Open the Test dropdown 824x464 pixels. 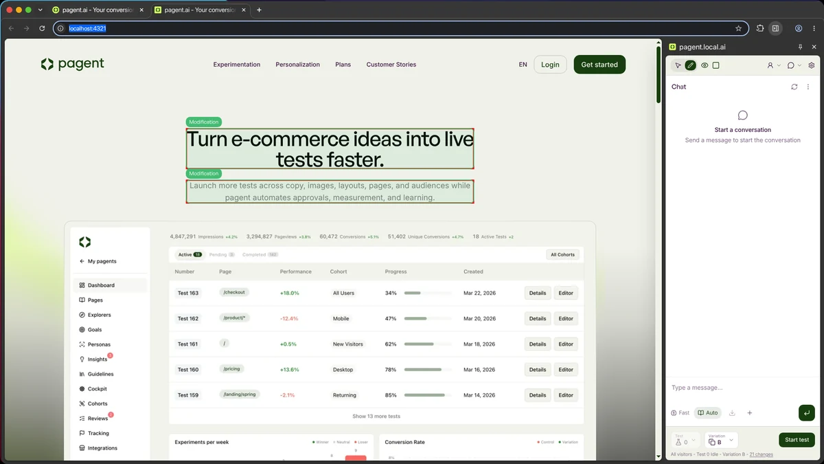pos(685,440)
